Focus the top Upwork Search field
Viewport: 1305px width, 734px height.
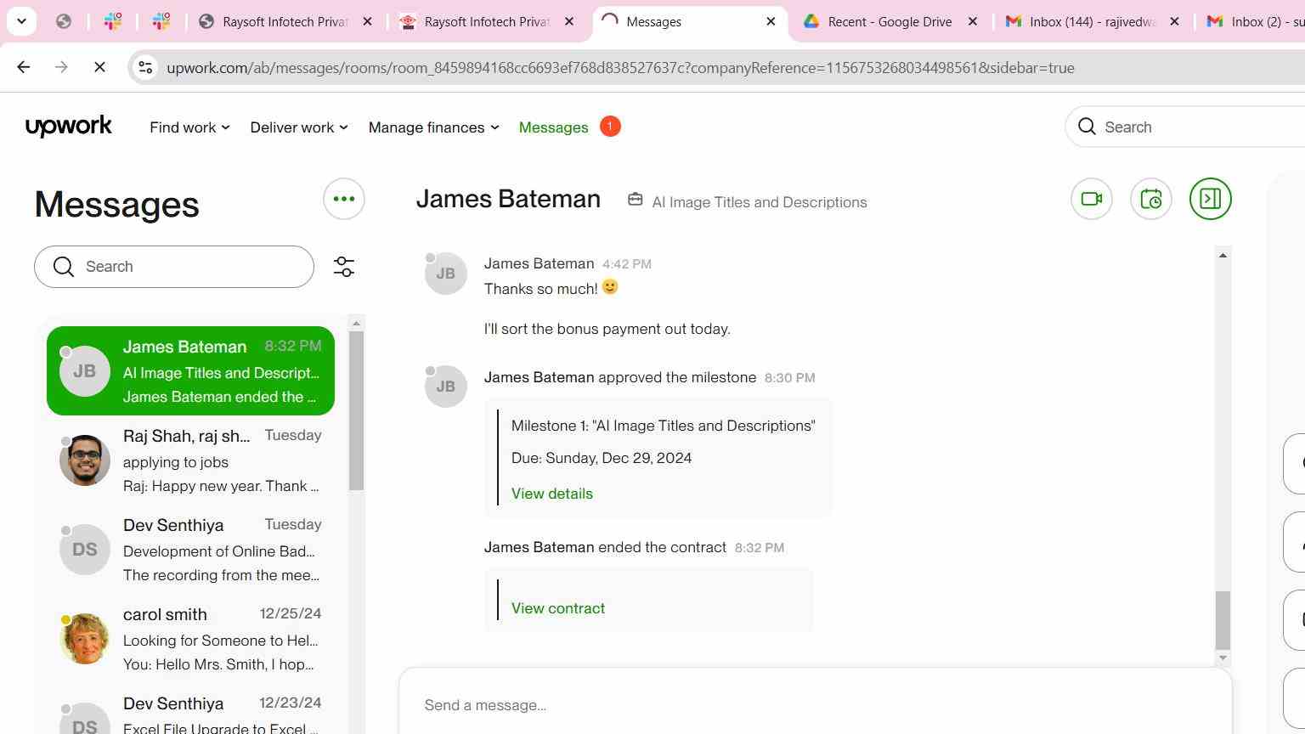point(1185,127)
